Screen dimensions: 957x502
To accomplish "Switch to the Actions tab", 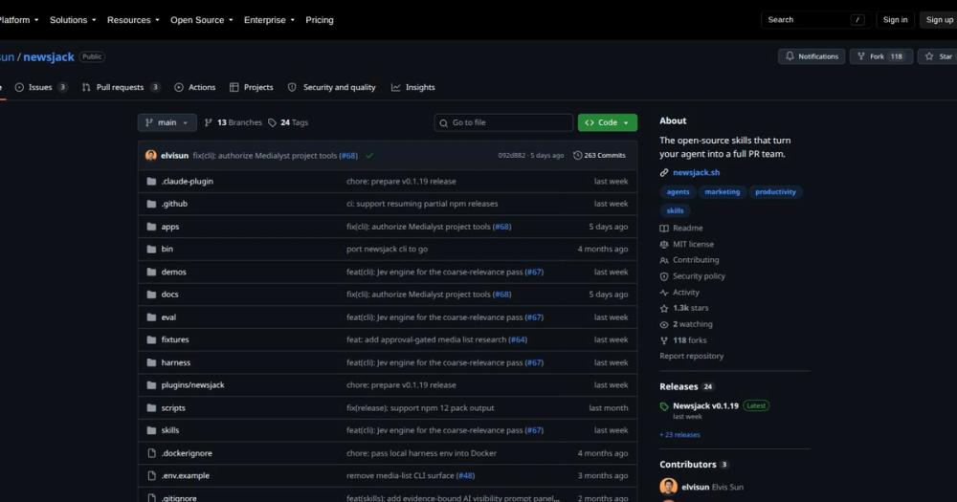I will (194, 87).
